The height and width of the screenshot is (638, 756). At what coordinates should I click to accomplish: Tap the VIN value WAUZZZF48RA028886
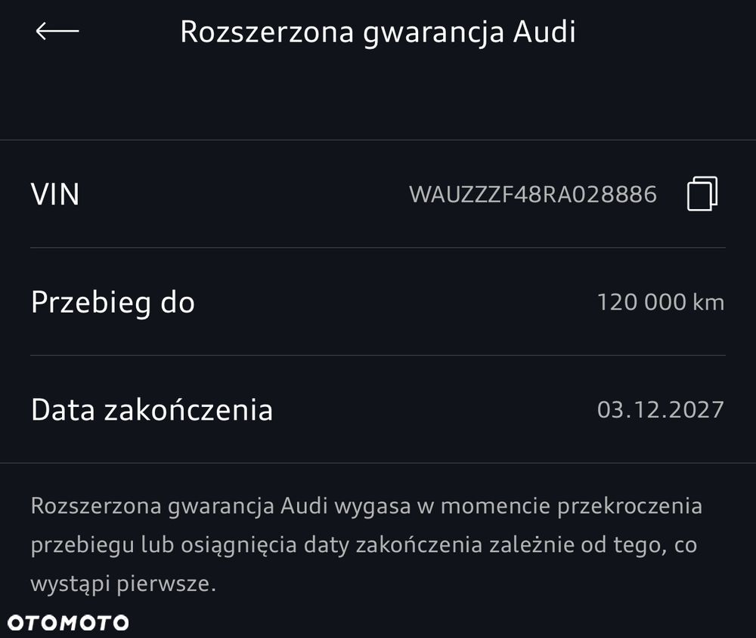click(x=533, y=195)
